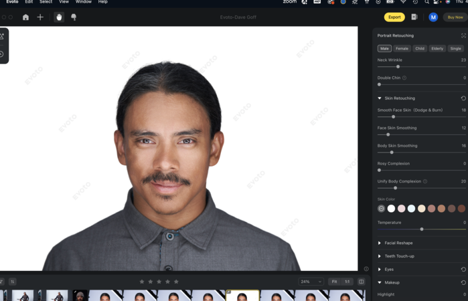Image resolution: width=468 pixels, height=301 pixels.
Task: Select the Hand pan tool
Action: 59,17
